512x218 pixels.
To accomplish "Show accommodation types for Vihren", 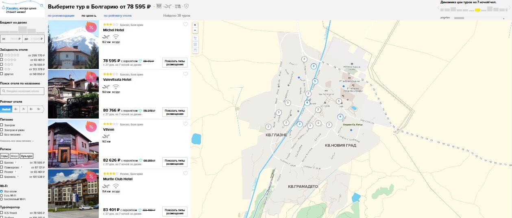I will point(175,162).
